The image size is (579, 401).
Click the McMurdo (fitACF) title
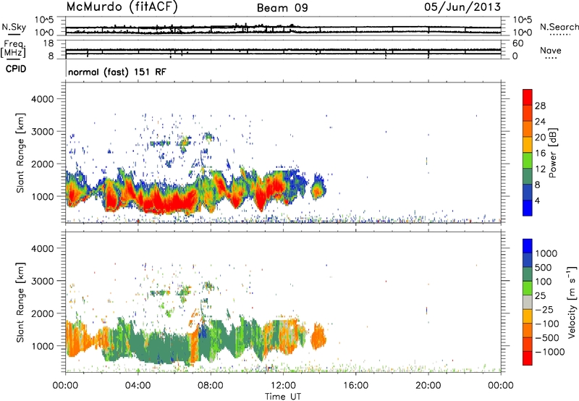coord(122,7)
